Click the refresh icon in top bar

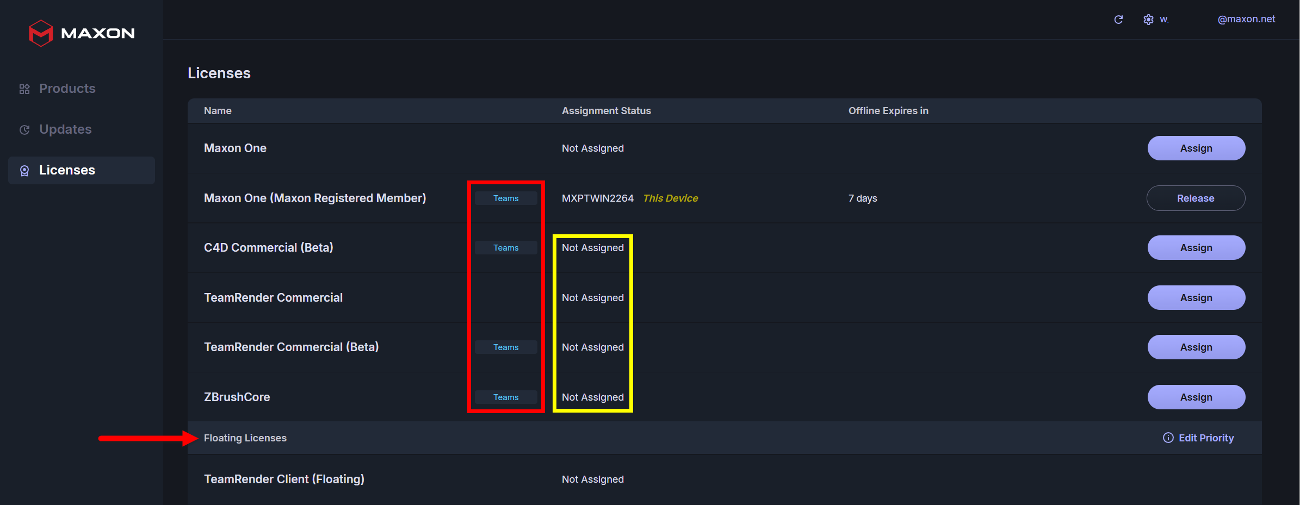point(1118,20)
